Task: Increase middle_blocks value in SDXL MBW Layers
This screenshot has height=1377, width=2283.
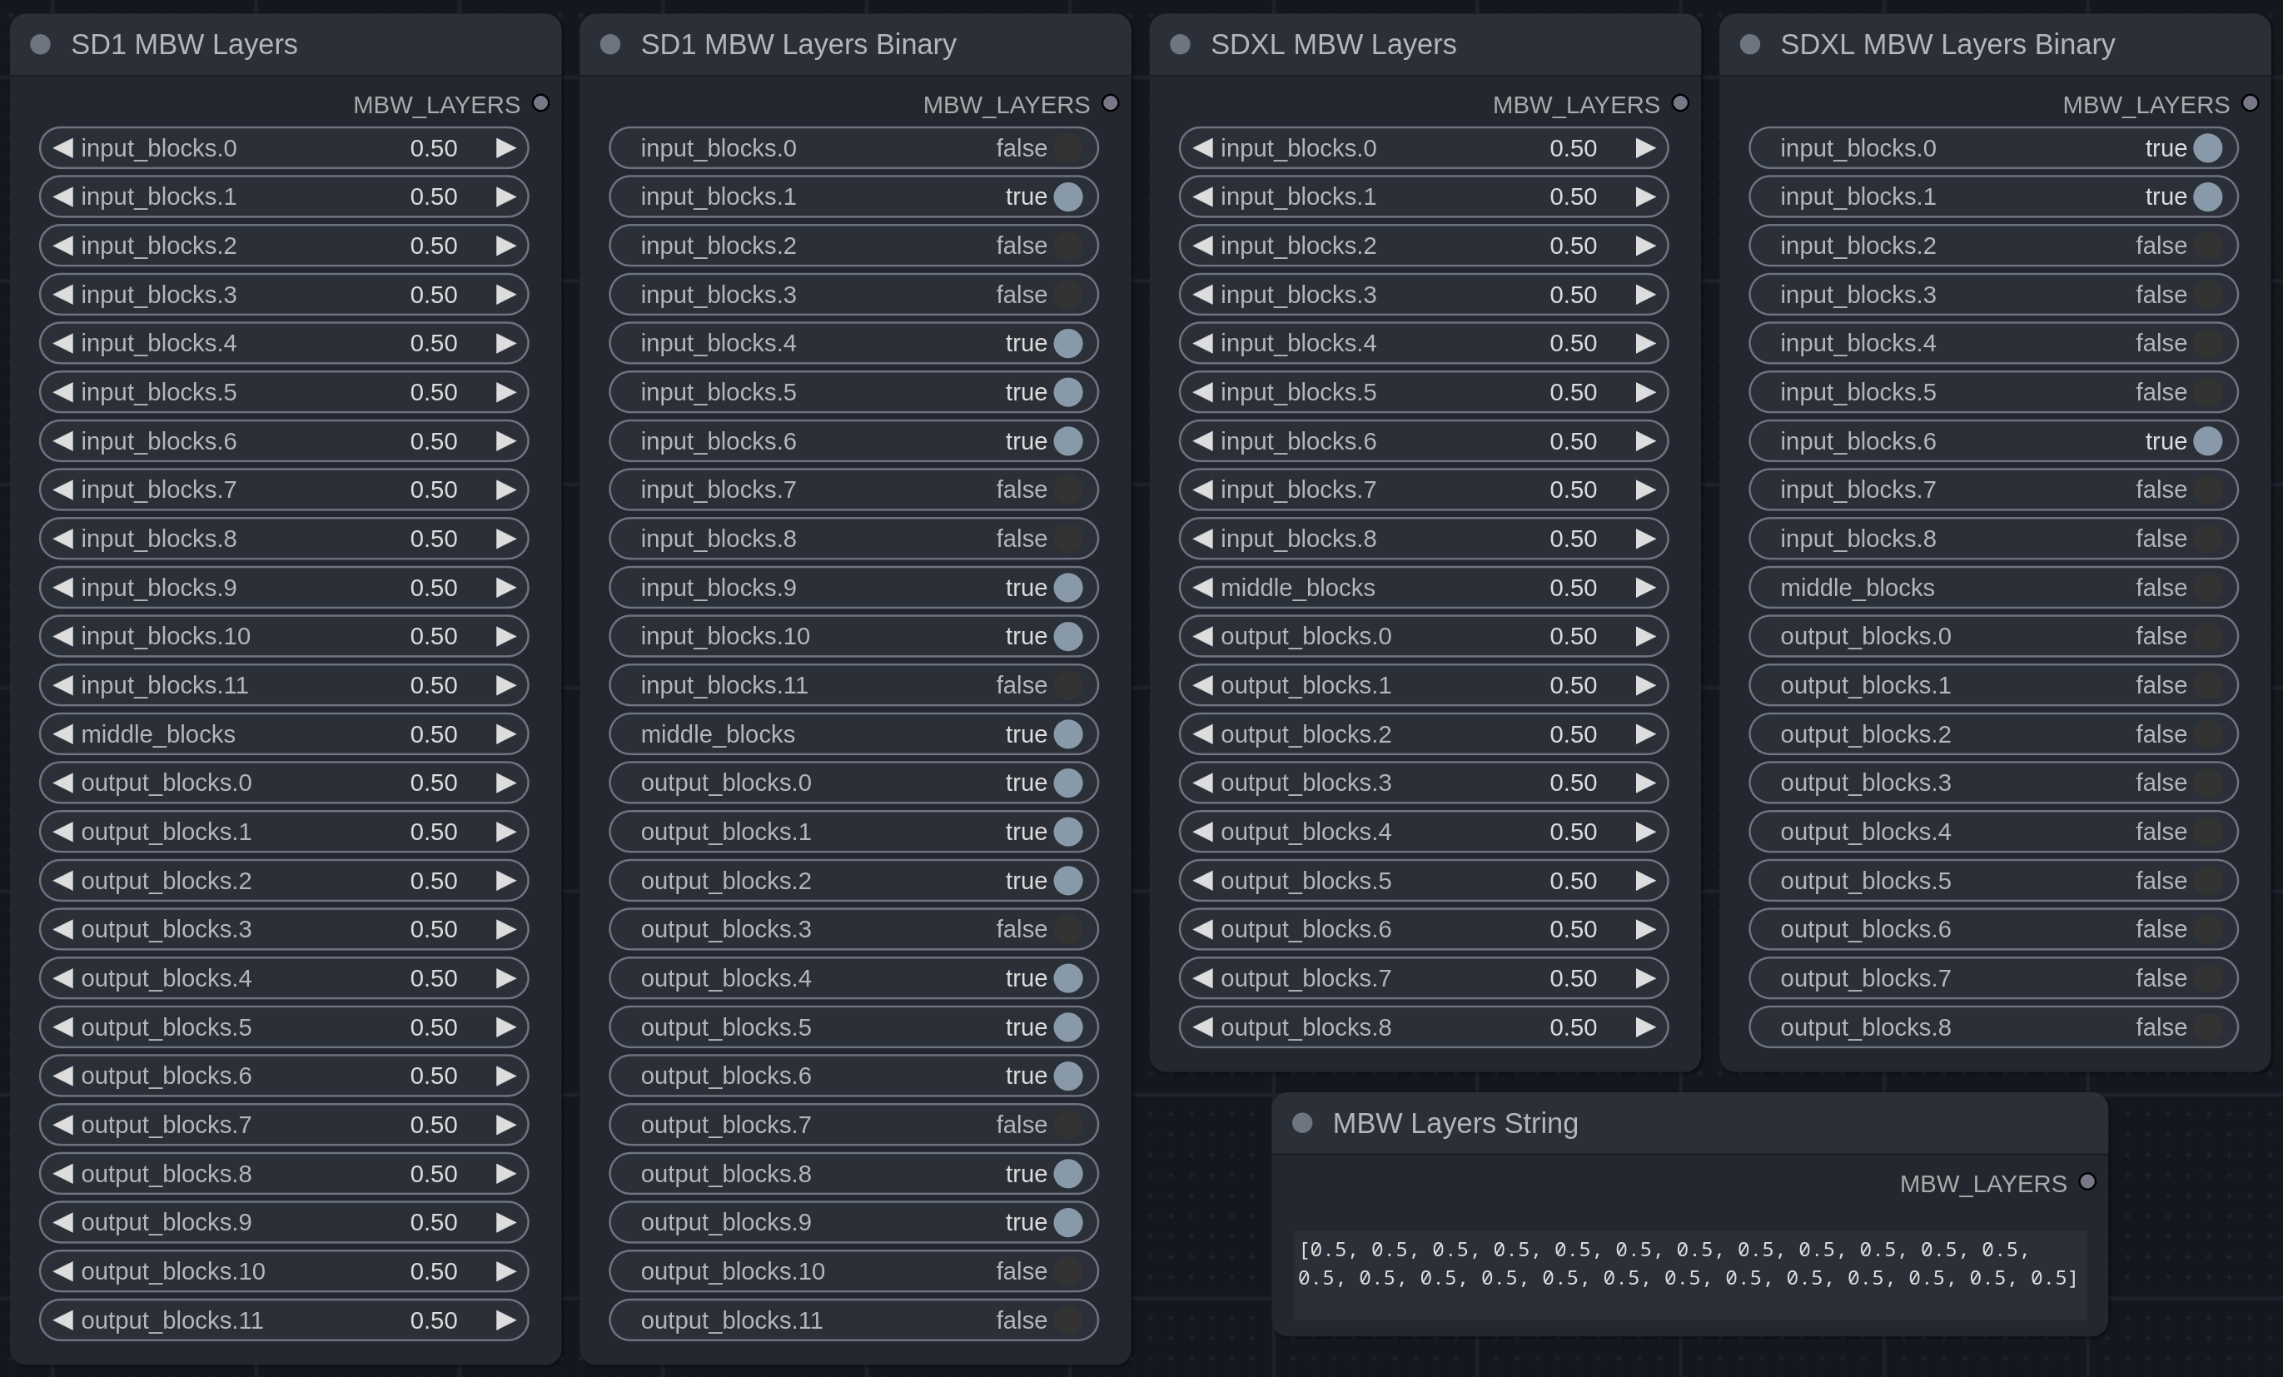Action: pos(1645,588)
